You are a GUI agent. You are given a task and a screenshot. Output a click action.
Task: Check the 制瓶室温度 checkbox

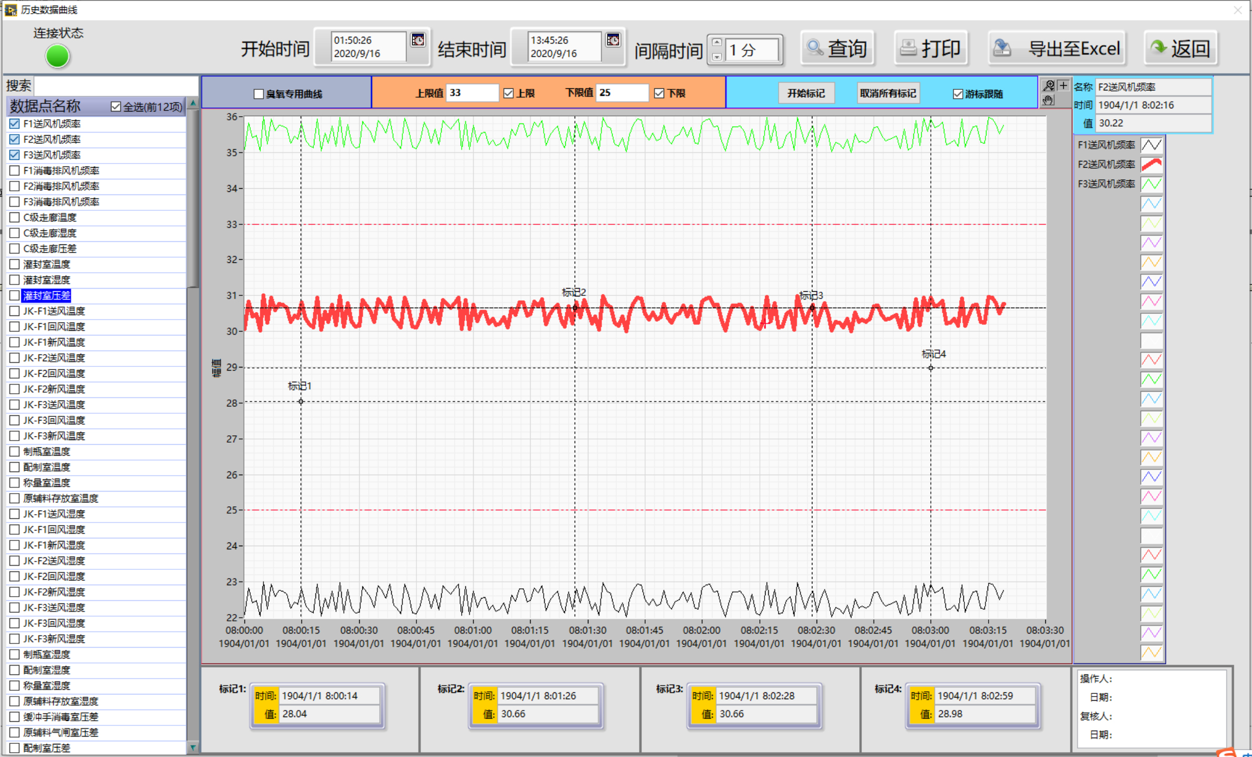click(15, 452)
